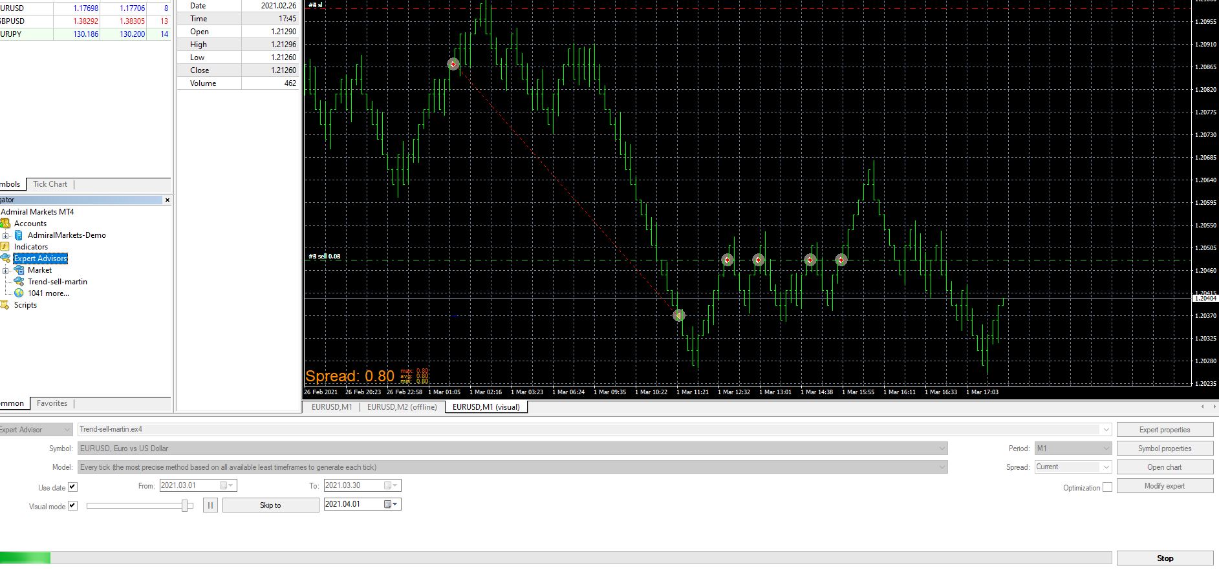Pause the visual backtest
Screen dimensions: 1219x570
coord(210,505)
